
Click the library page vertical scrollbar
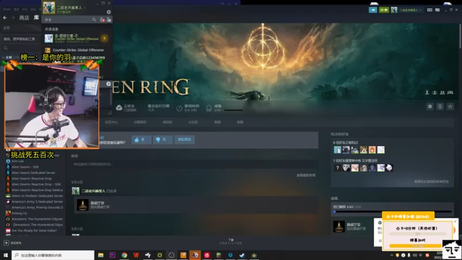tap(460, 35)
